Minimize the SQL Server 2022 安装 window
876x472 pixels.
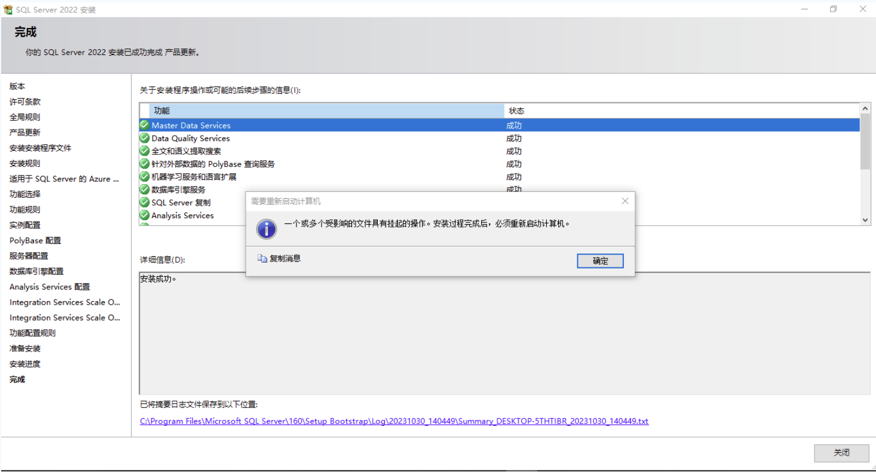[x=805, y=9]
